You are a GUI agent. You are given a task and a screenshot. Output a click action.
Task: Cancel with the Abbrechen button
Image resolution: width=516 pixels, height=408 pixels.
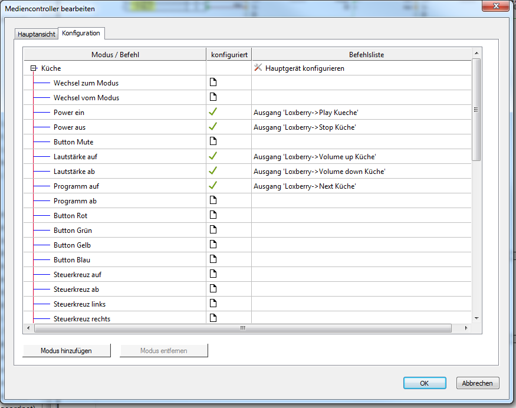tap(478, 383)
